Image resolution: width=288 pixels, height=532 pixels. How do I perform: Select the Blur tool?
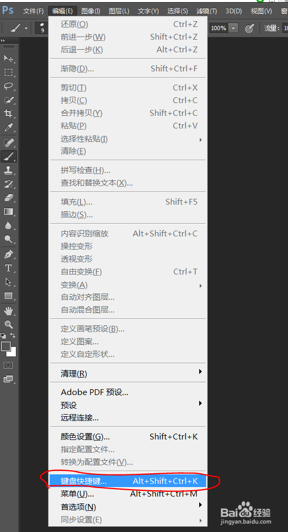(x=8, y=225)
